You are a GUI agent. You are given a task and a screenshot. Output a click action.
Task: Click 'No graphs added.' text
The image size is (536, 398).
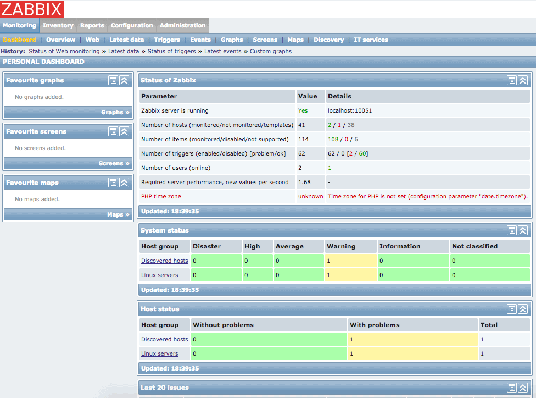point(39,97)
